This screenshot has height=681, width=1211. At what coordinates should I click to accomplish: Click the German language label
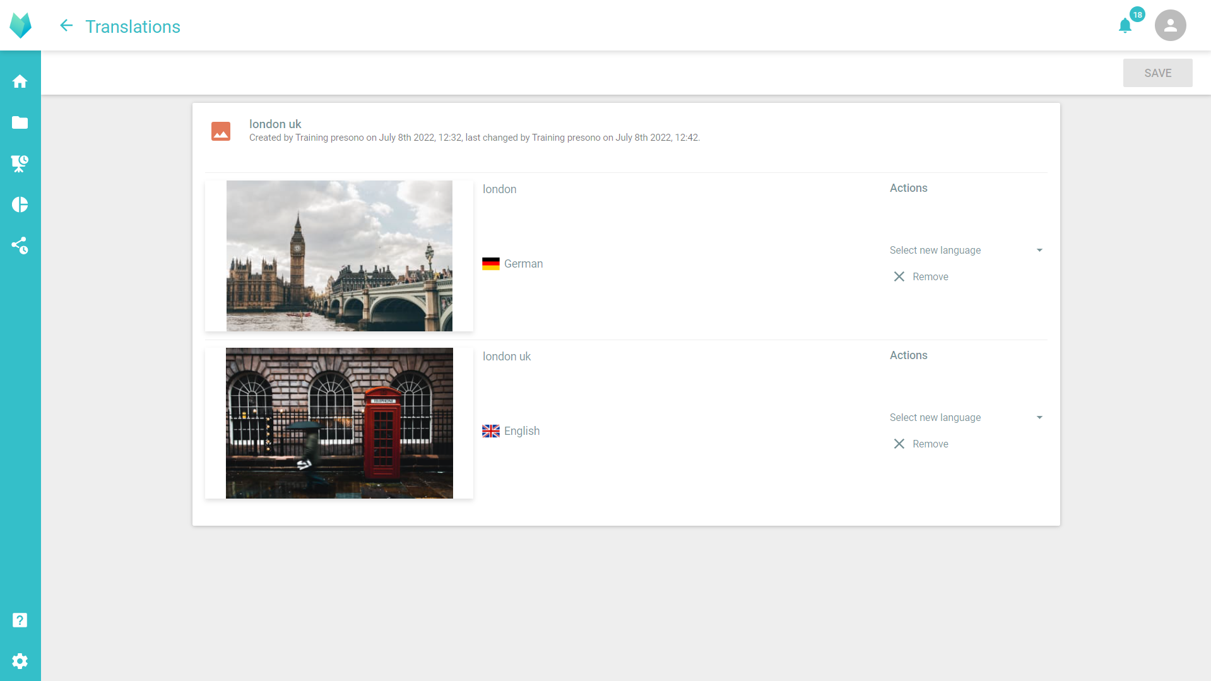[x=523, y=264]
